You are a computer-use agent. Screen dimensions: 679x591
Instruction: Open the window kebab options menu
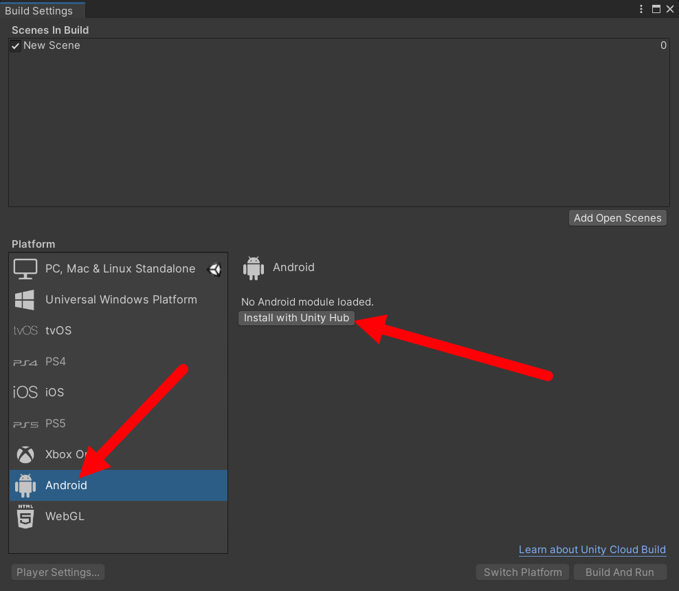641,9
